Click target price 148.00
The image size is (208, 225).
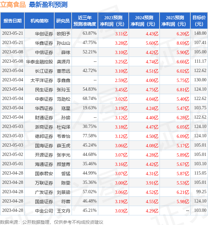(200, 33)
